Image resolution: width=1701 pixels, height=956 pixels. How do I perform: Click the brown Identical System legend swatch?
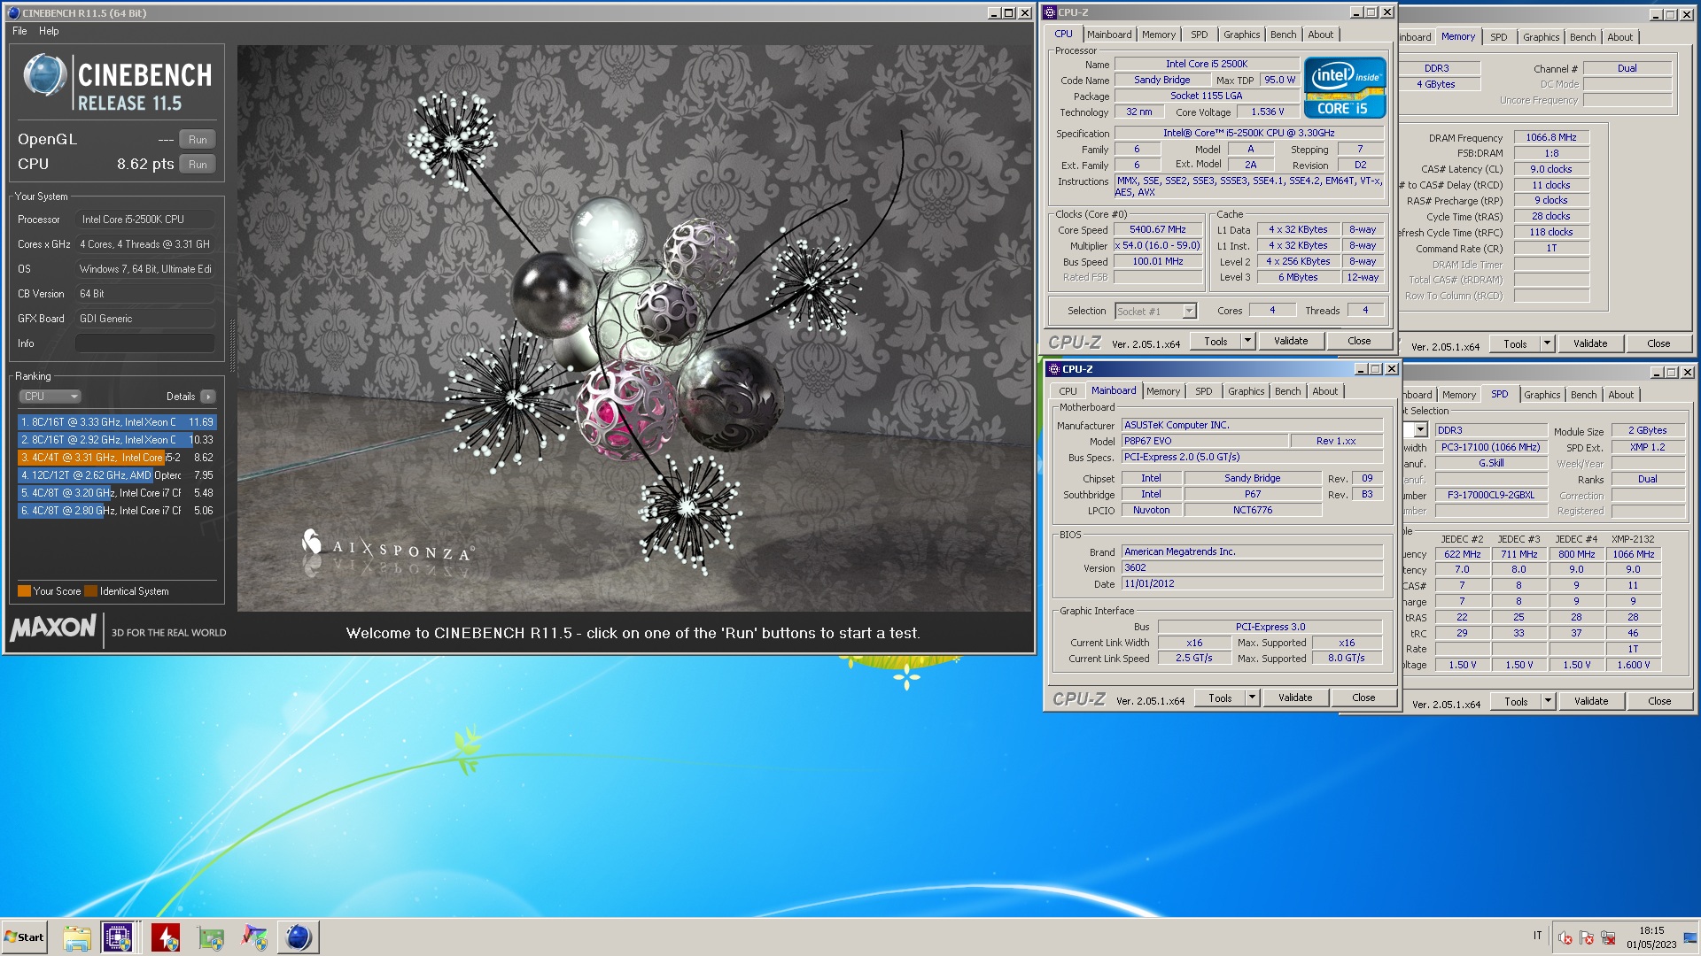coord(90,591)
